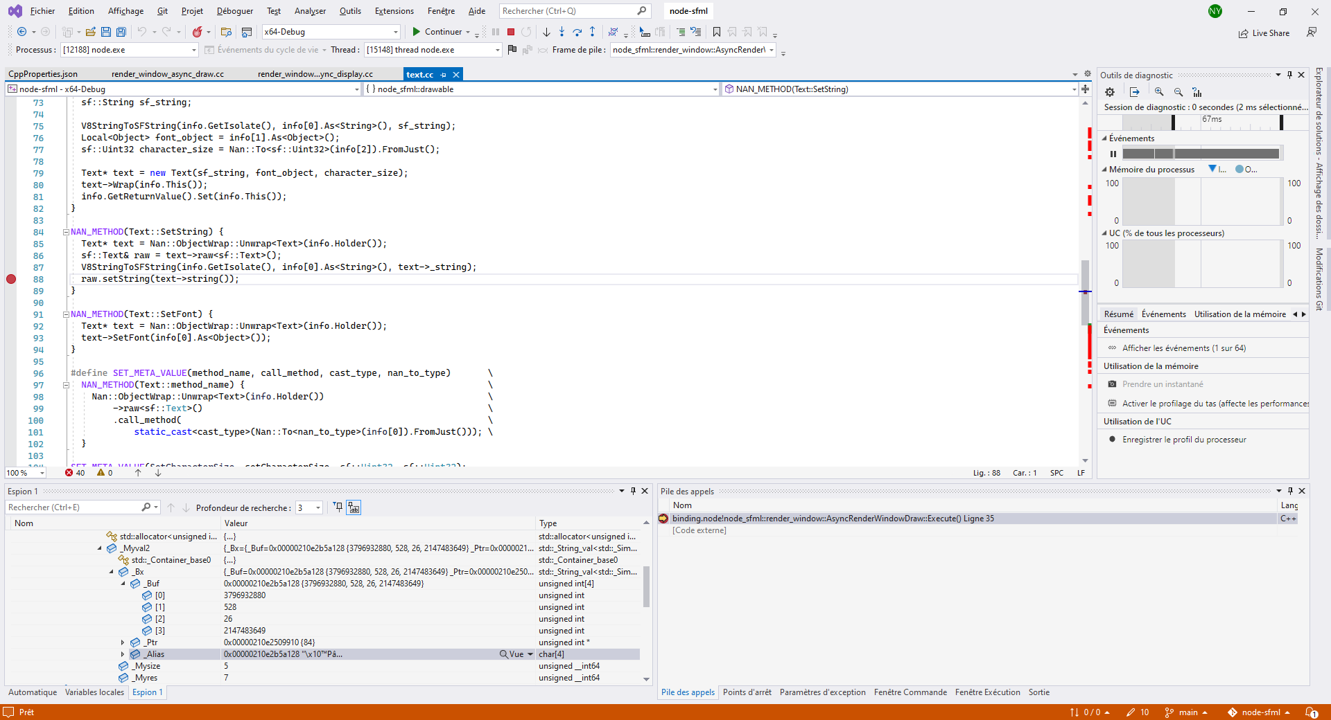Toggle a bookmark on the current line
Viewport: 1331px width, 720px height.
tap(717, 32)
